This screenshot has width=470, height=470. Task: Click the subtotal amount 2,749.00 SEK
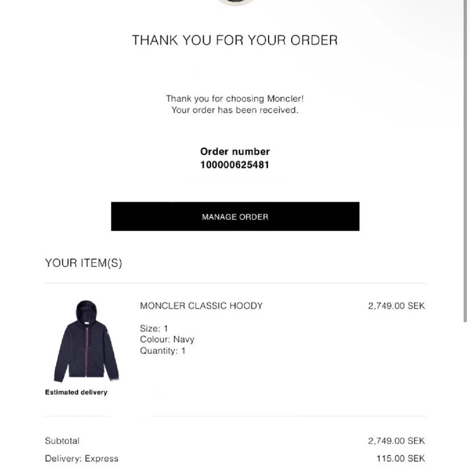[x=396, y=441]
